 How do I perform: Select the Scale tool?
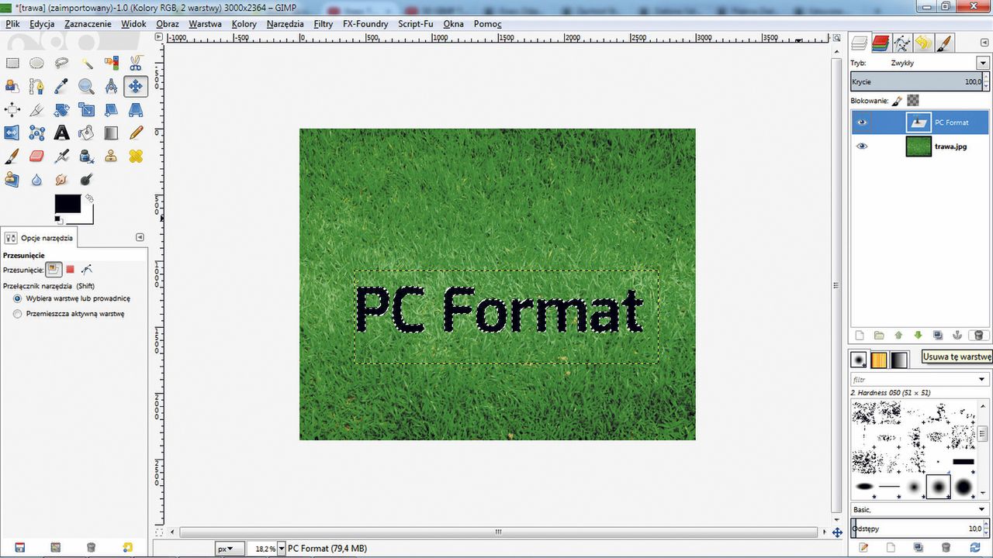(86, 110)
